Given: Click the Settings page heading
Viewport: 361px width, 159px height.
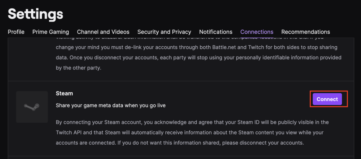Looking at the screenshot, I should point(36,14).
